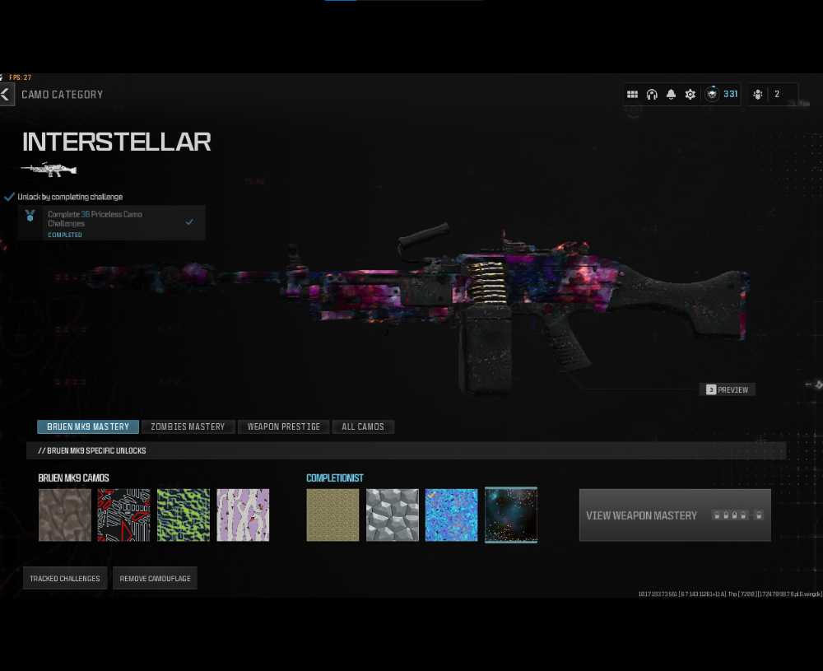Click the Camo Category header label

pyautogui.click(x=62, y=95)
